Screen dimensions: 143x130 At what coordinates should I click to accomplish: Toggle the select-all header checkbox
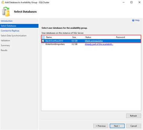point(43,37)
